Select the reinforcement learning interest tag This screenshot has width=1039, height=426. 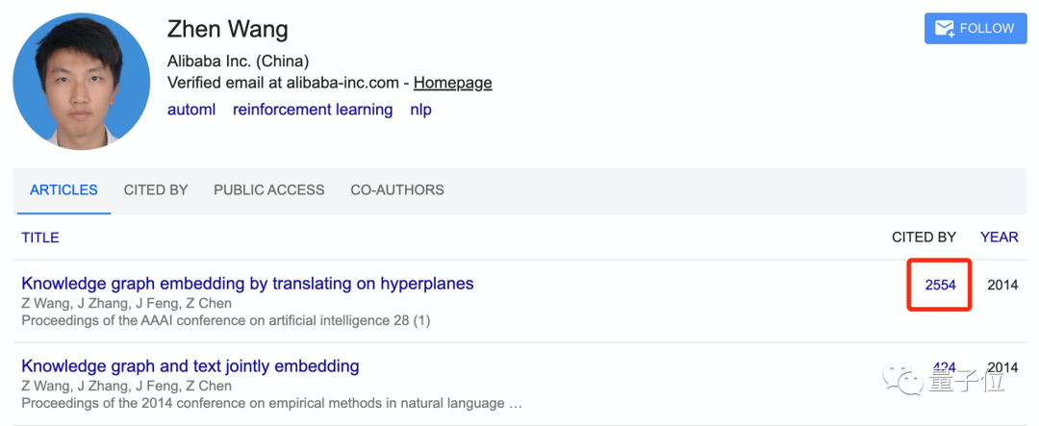(312, 110)
